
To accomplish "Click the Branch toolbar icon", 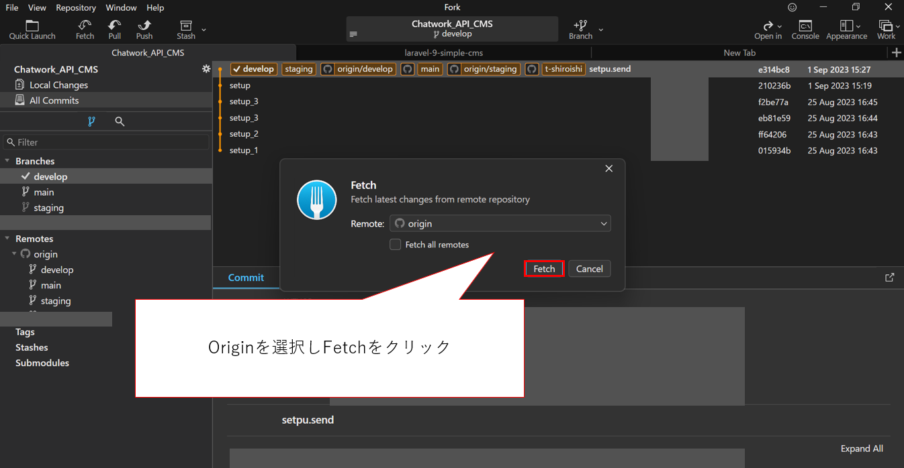I will [x=580, y=25].
